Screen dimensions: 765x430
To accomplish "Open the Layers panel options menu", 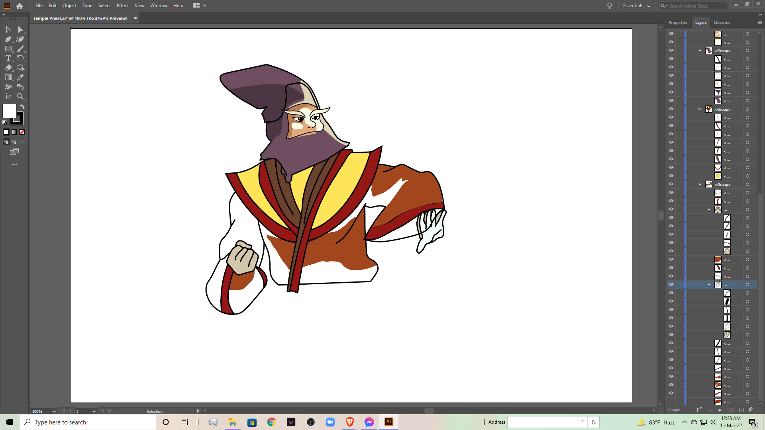I will pos(760,23).
